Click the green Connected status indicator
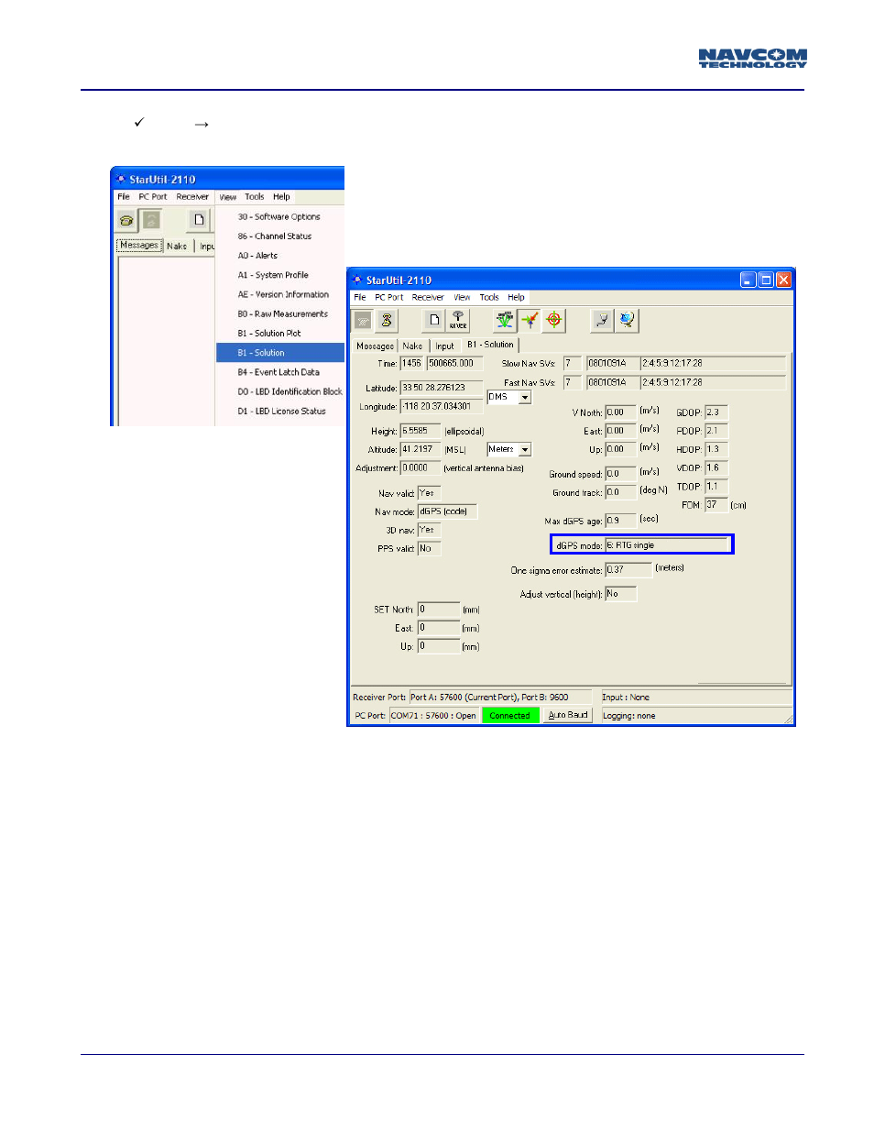Image resolution: width=874 pixels, height=1132 pixels. [x=509, y=716]
